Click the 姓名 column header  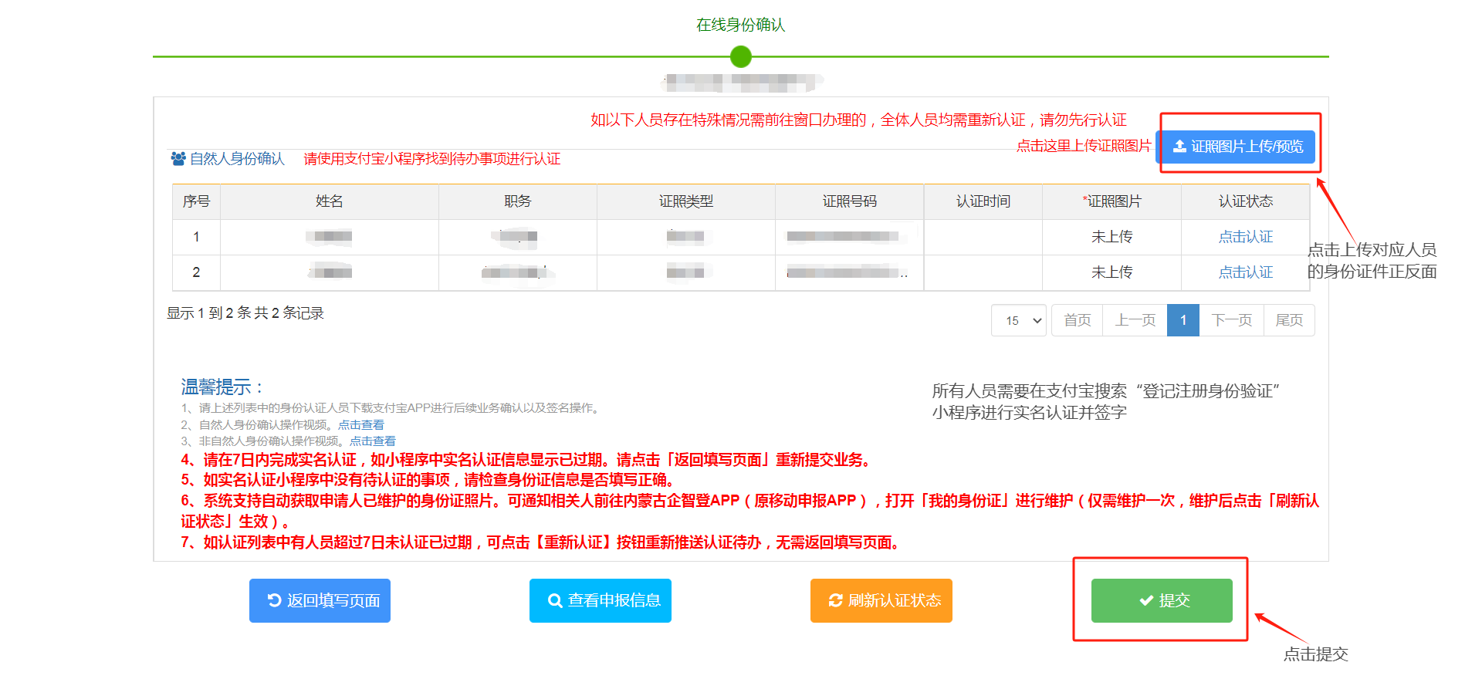tap(329, 201)
